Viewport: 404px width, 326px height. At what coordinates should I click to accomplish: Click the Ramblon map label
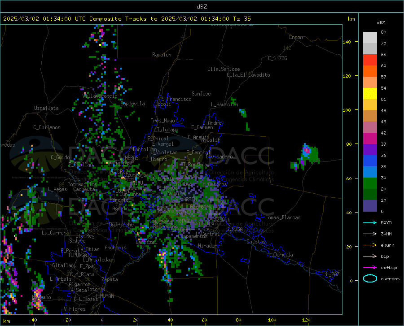pyautogui.click(x=162, y=55)
